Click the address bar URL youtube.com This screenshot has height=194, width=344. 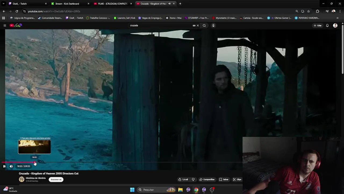[54, 11]
